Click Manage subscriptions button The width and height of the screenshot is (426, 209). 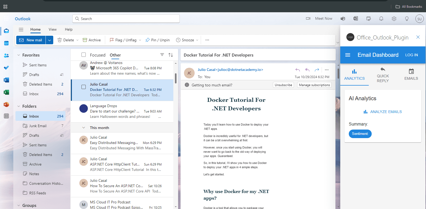(x=314, y=85)
